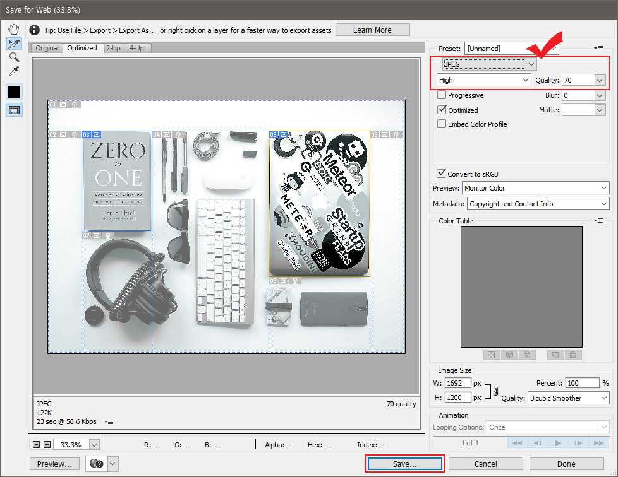Click the zoom out minus button

[x=36, y=444]
